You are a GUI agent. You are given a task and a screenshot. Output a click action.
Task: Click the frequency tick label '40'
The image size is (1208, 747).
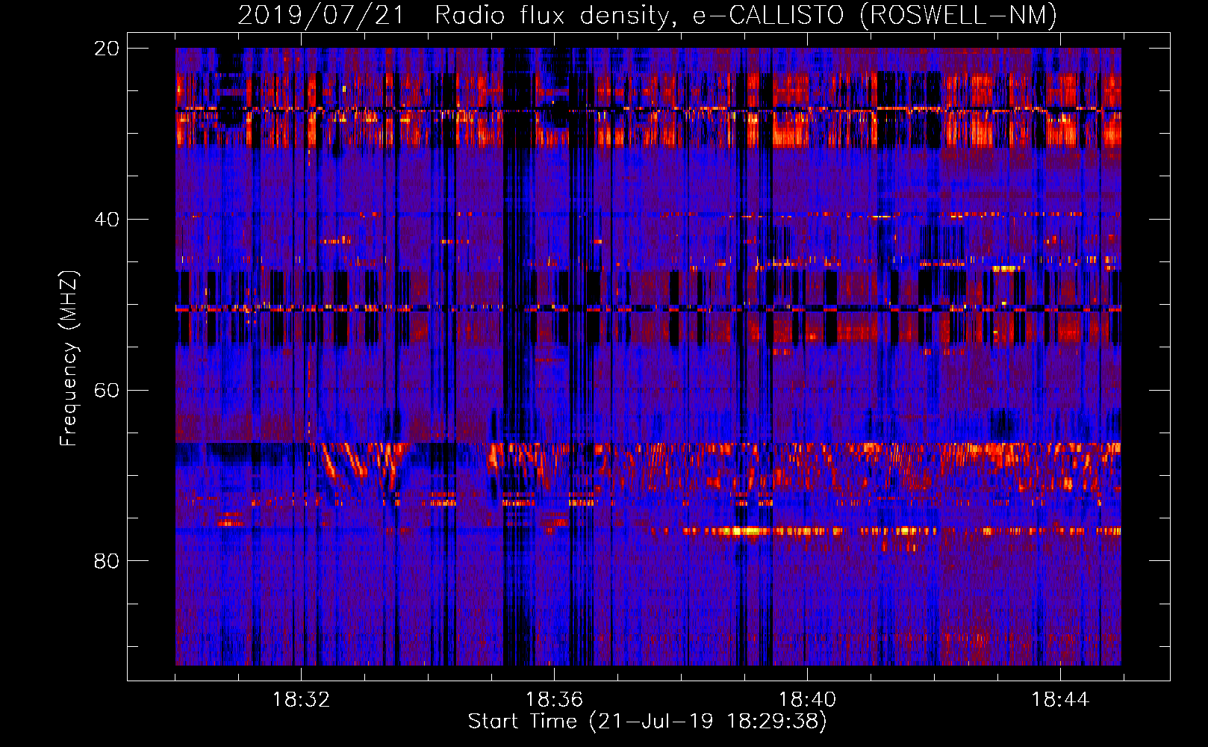[107, 220]
